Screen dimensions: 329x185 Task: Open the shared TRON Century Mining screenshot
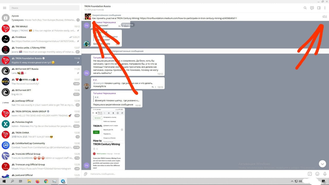tap(108, 139)
